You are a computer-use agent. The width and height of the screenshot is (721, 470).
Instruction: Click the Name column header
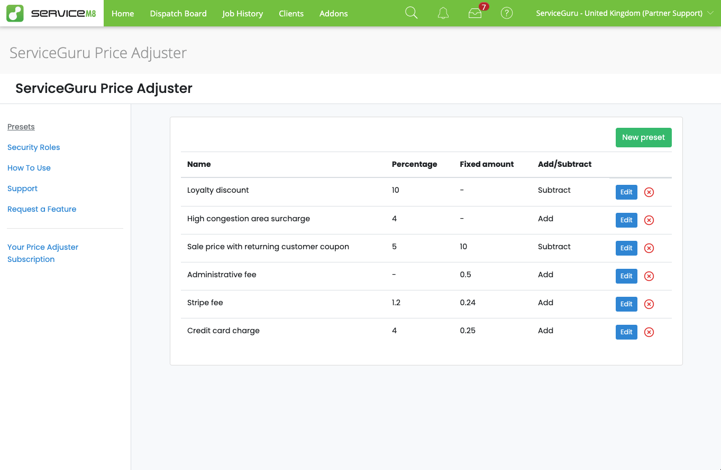coord(199,164)
